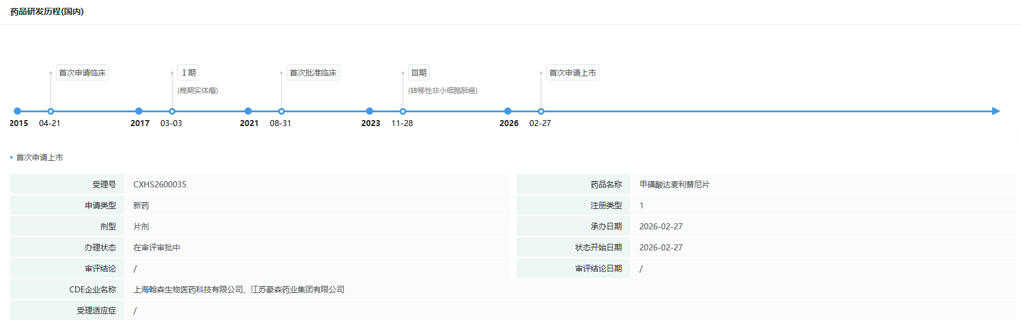Image resolution: width=1021 pixels, height=320 pixels.
Task: Select the 2026 year dot on timeline
Action: (x=508, y=111)
